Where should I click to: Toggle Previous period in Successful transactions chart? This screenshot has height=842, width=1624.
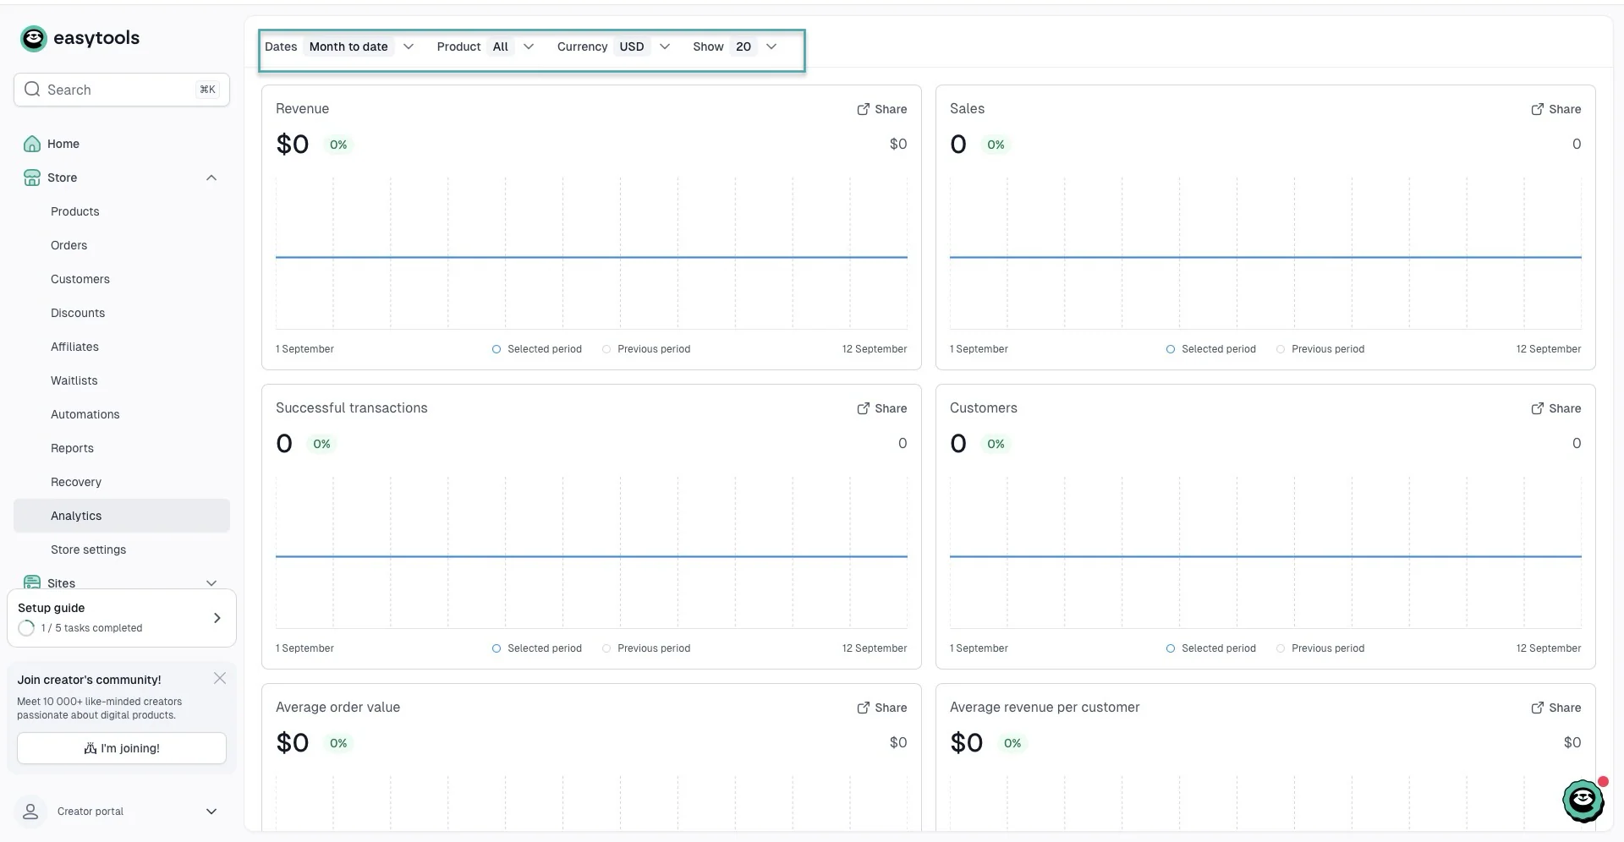[646, 648]
